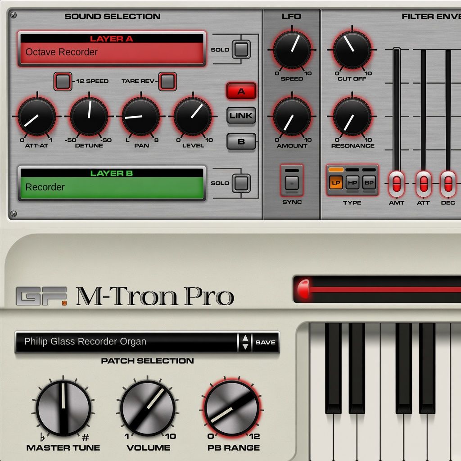Open the Philip Glass Recorder Organ patch list
Image resolution: width=461 pixels, height=461 pixels.
(127, 342)
